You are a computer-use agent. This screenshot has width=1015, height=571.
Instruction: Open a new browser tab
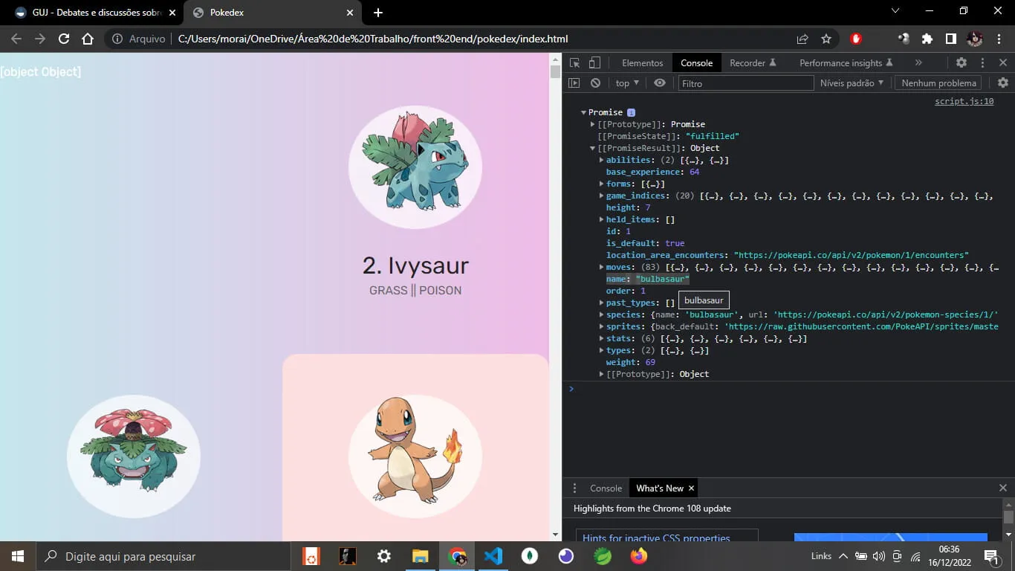378,13
